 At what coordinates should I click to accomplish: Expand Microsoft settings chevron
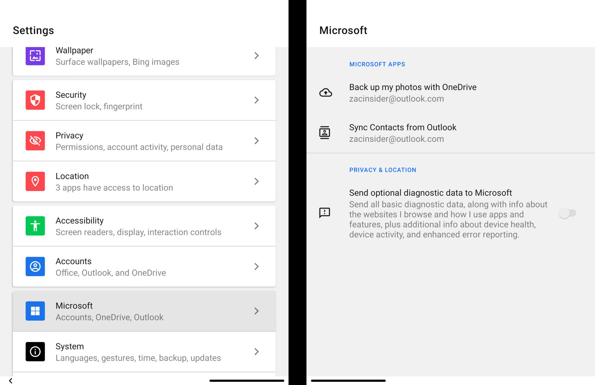(x=257, y=311)
